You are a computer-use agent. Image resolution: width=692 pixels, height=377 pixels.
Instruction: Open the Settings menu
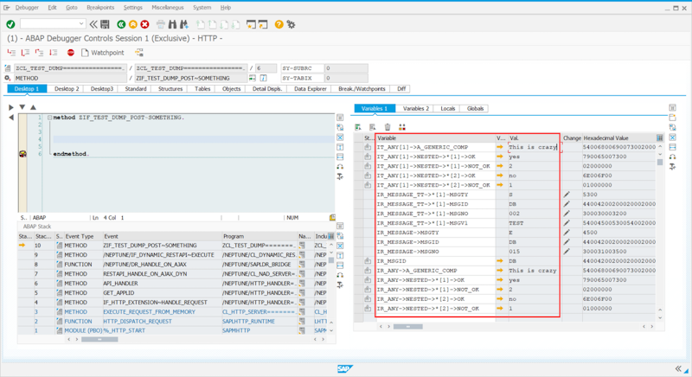click(x=133, y=8)
